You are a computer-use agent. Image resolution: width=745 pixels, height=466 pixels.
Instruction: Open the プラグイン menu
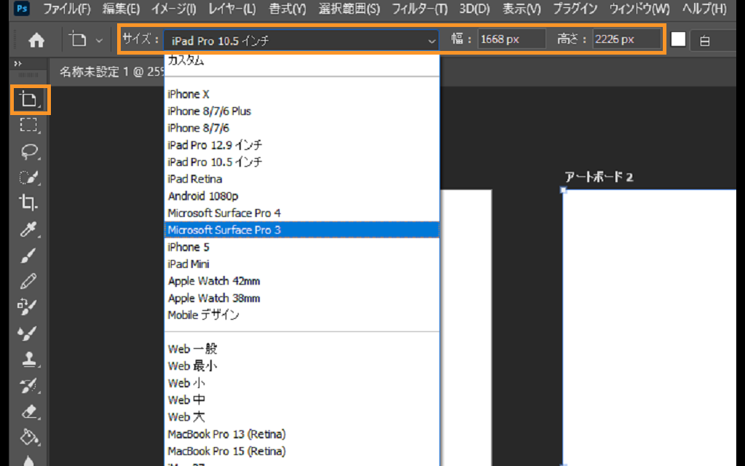click(575, 9)
